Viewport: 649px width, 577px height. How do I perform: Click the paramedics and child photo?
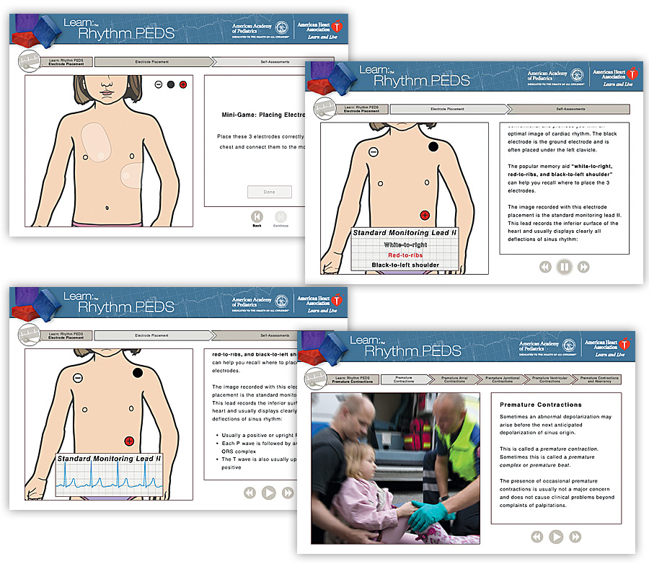point(396,468)
